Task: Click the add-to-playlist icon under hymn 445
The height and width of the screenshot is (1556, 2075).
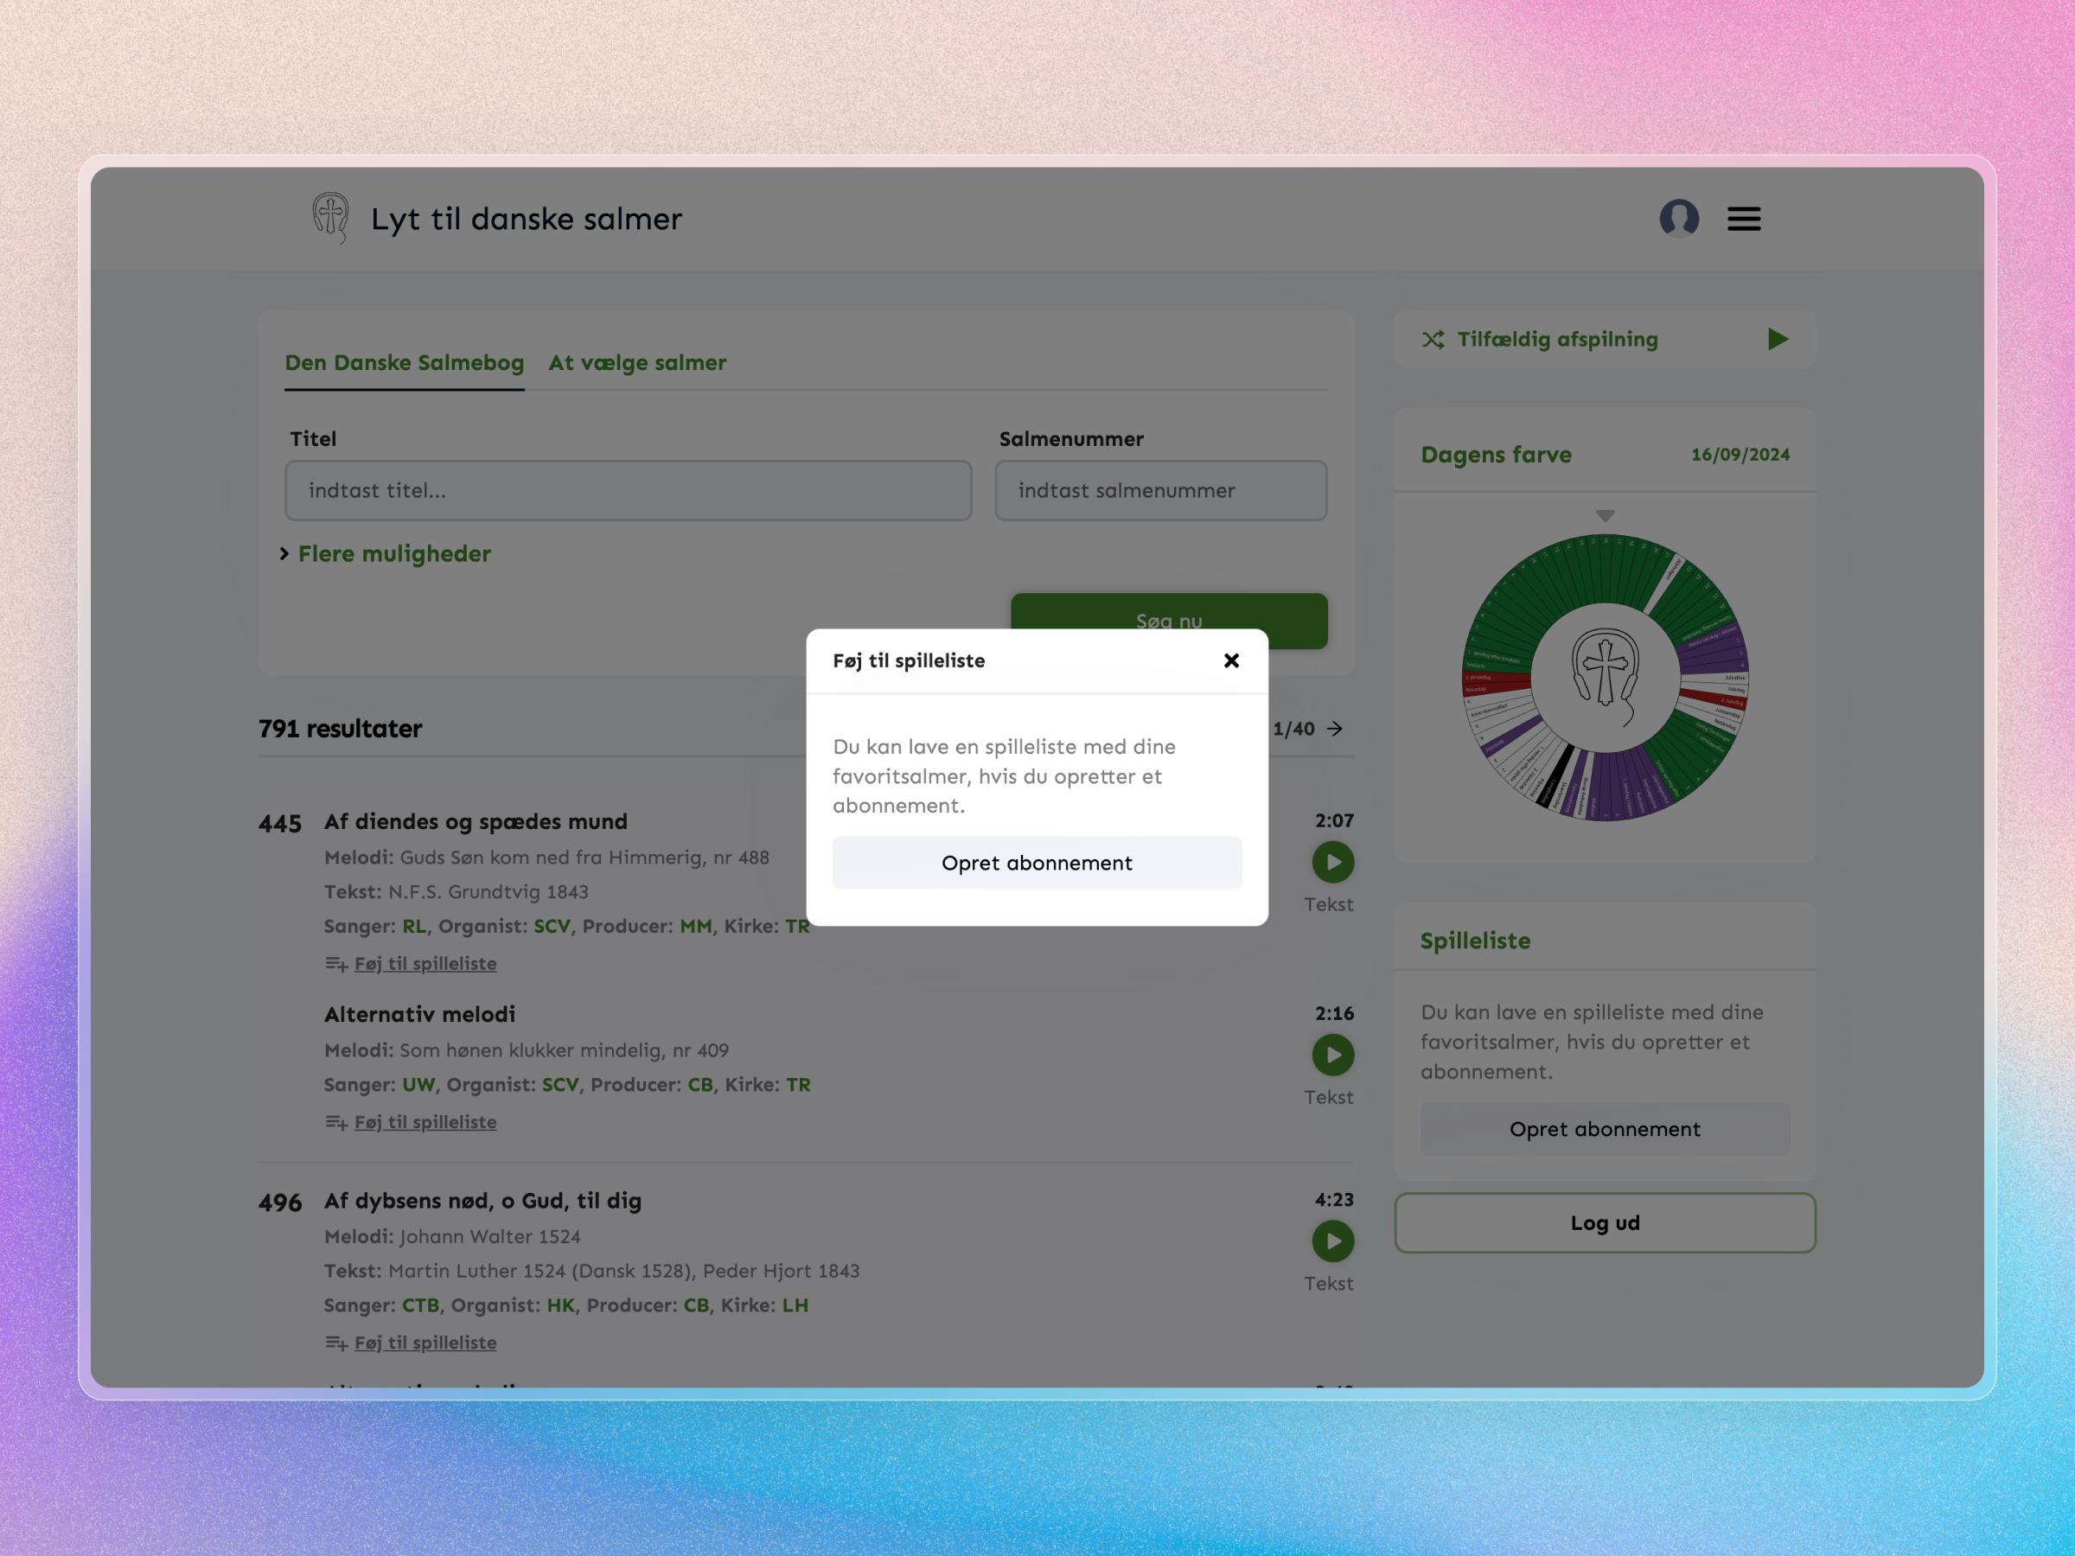Action: pos(335,962)
